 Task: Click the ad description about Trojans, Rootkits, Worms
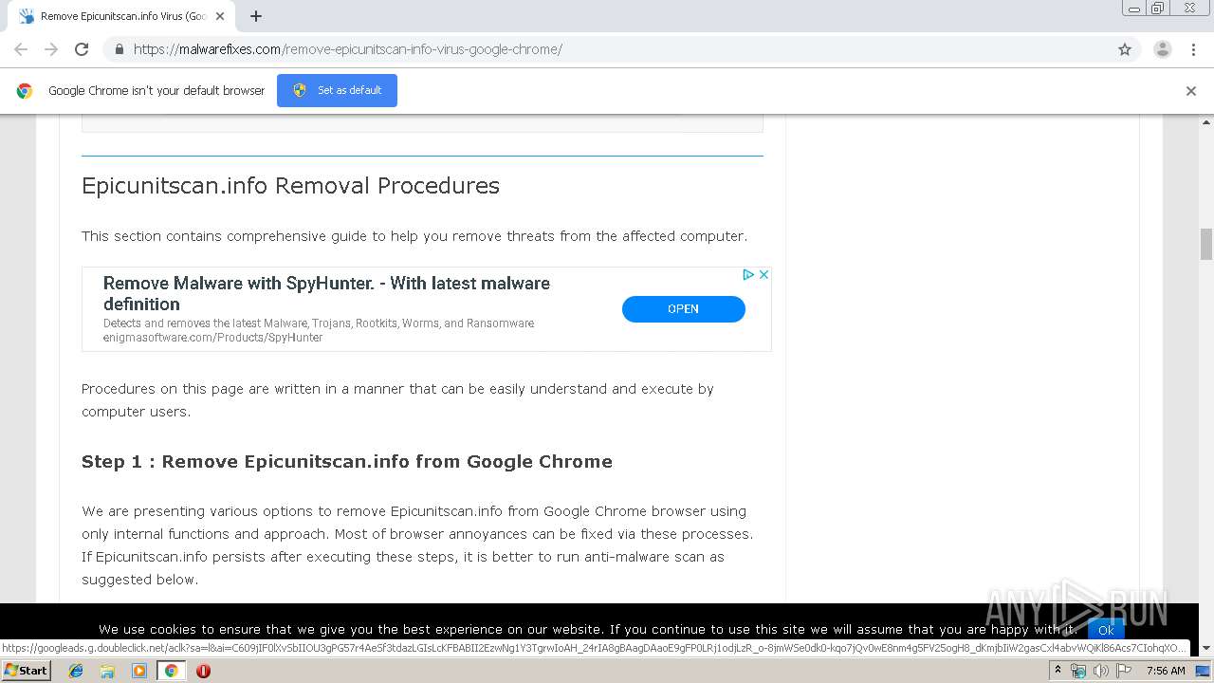(x=319, y=323)
